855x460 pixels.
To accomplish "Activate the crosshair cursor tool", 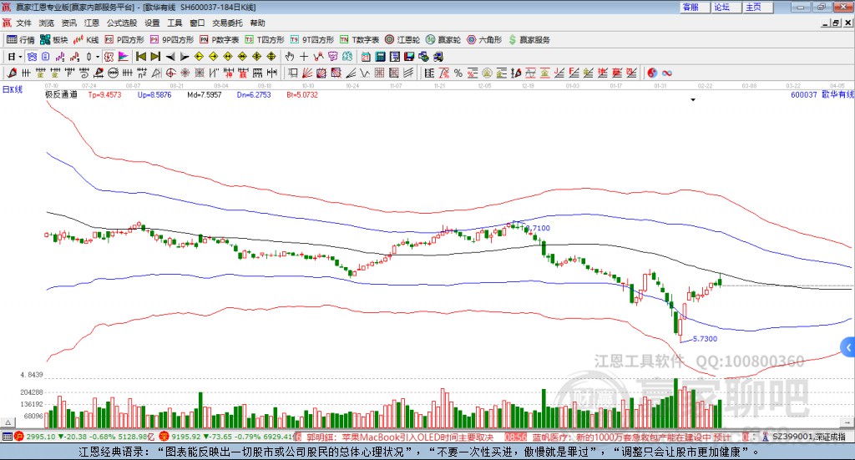I will click(304, 57).
